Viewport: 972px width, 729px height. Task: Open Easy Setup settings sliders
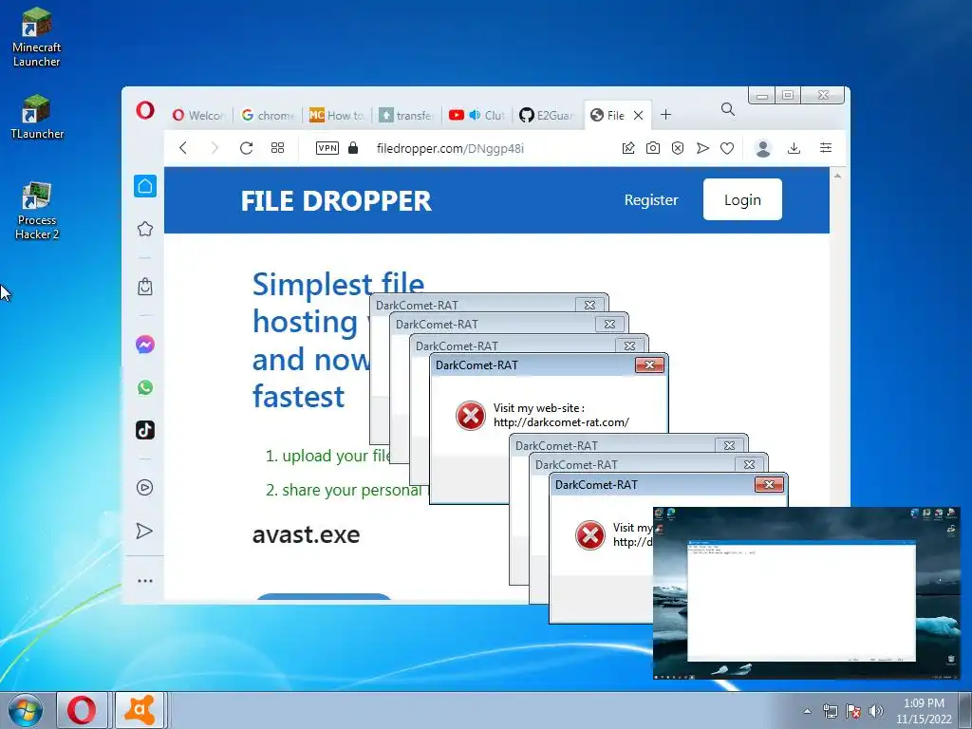(826, 148)
